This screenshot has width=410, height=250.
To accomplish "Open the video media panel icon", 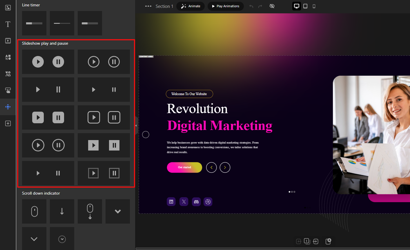I will coord(8,41).
